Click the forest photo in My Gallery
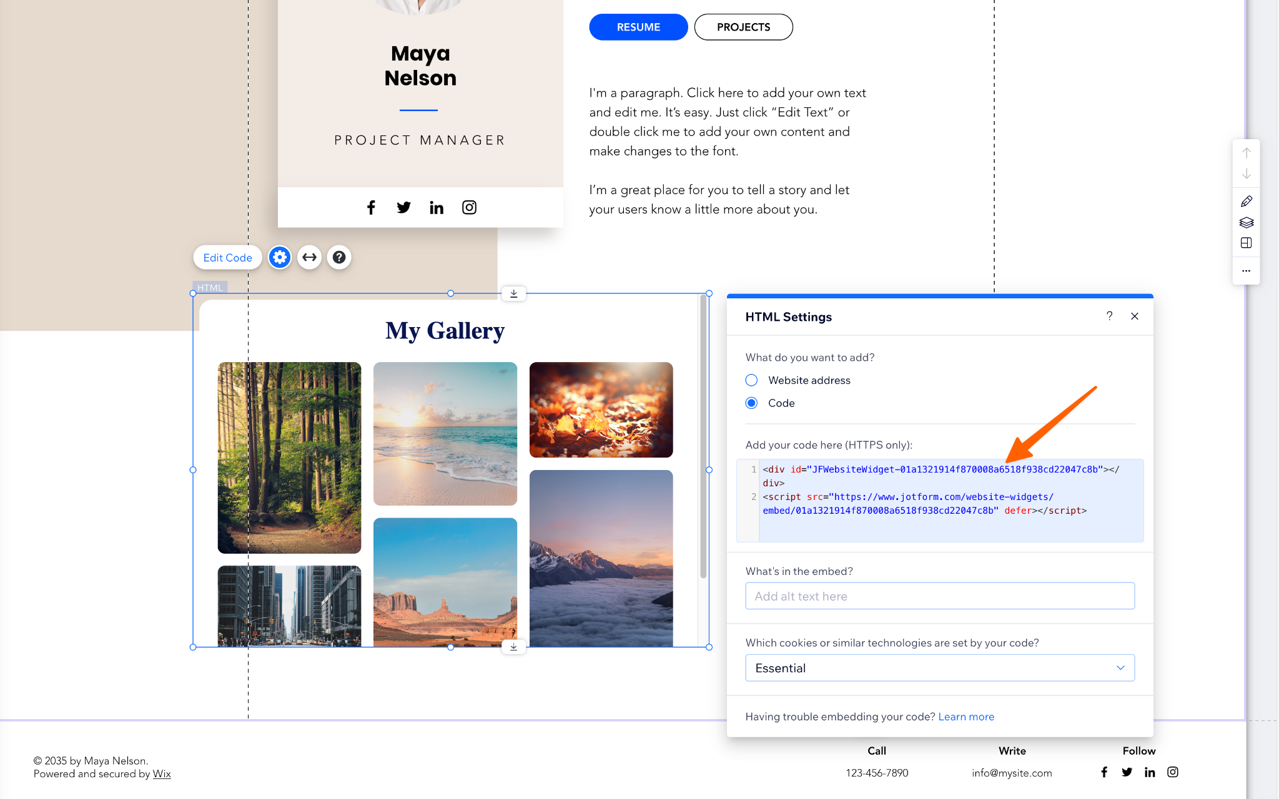This screenshot has width=1279, height=799. point(289,458)
